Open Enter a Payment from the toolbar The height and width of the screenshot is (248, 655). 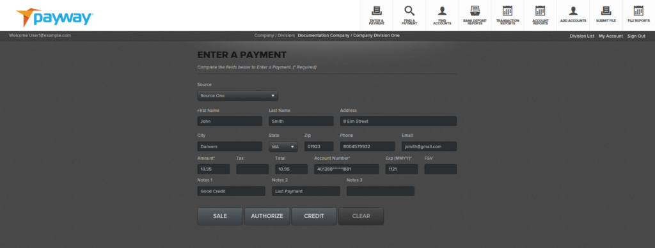376,15
